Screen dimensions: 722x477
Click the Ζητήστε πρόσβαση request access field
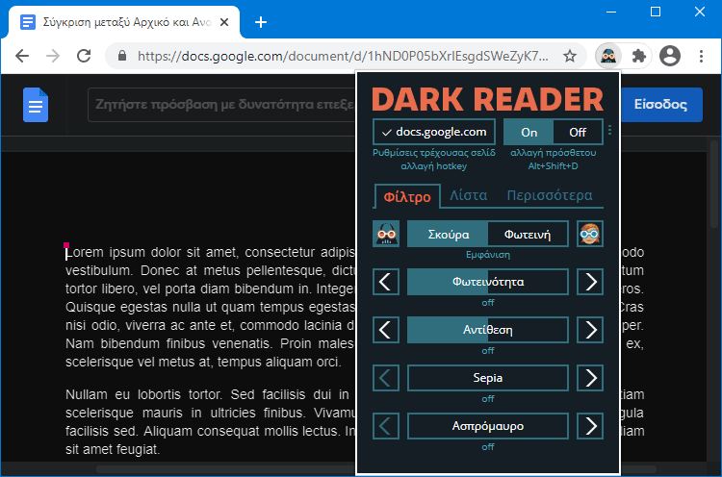pos(222,105)
